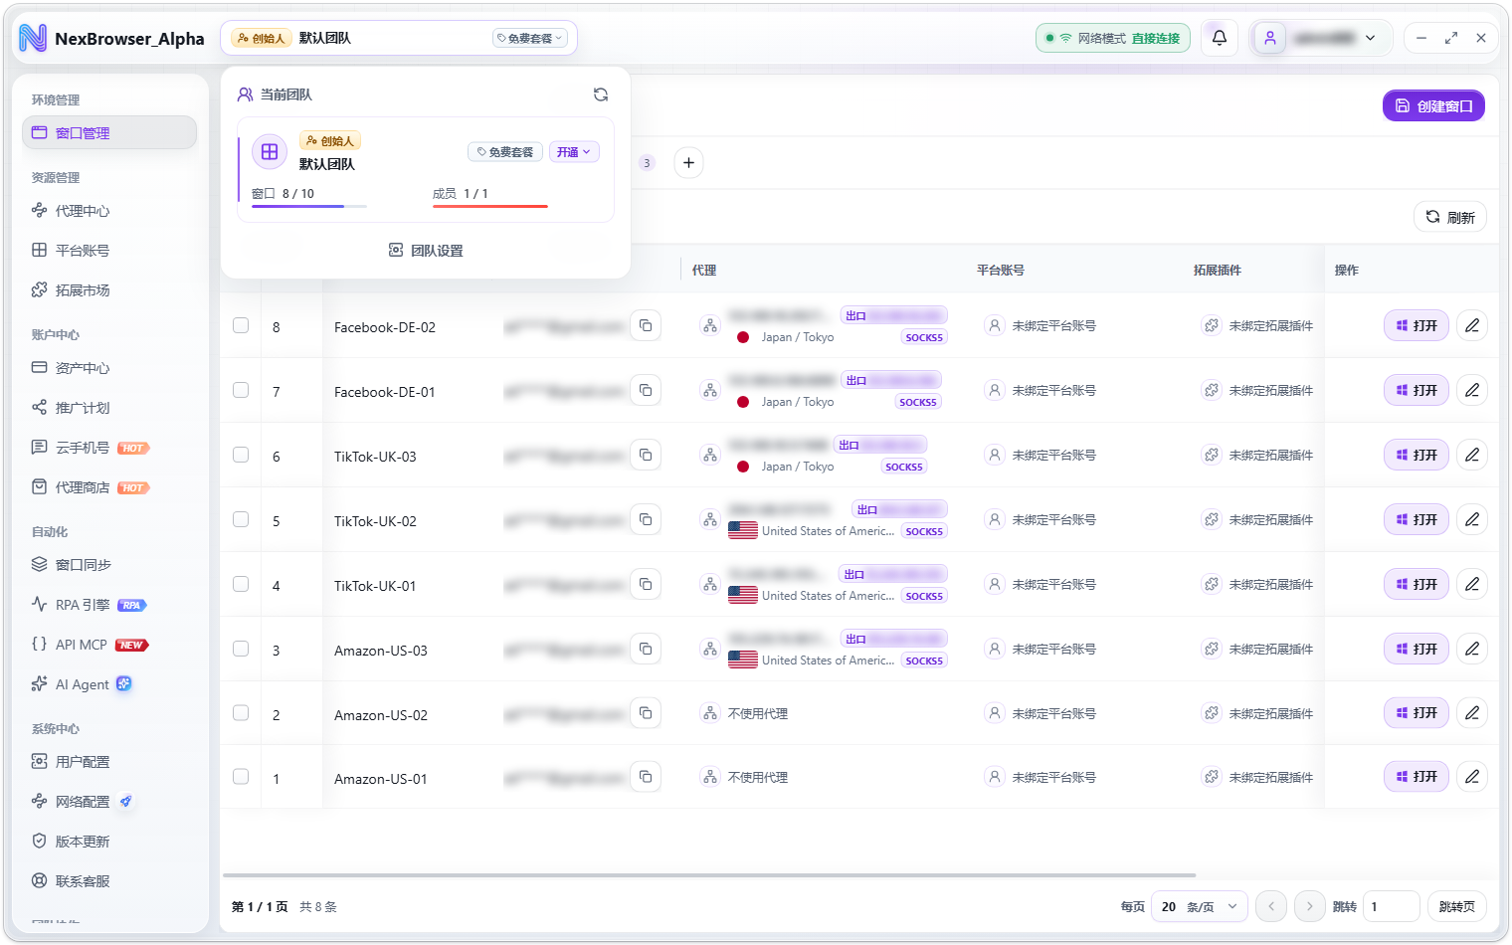Open the 平台账号 sidebar item
This screenshot has height=945, width=1512.
click(109, 251)
